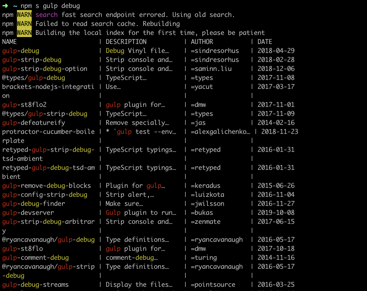Click the gulp-remove-debug-blocks package

46,185
